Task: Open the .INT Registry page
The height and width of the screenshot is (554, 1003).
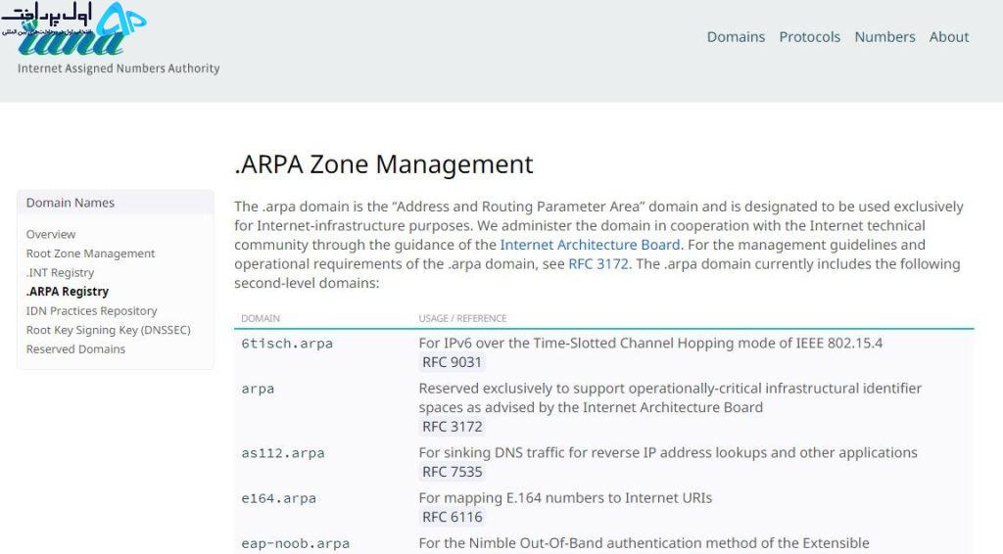Action: click(x=60, y=273)
